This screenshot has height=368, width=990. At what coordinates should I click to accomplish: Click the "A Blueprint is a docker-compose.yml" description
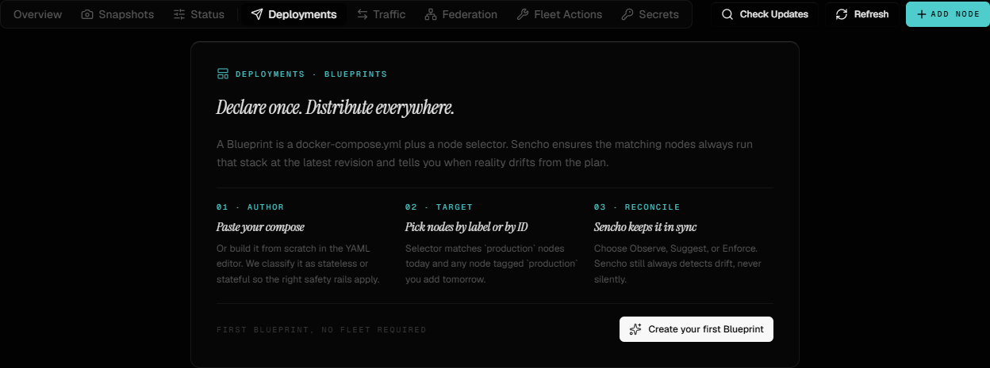[485, 154]
